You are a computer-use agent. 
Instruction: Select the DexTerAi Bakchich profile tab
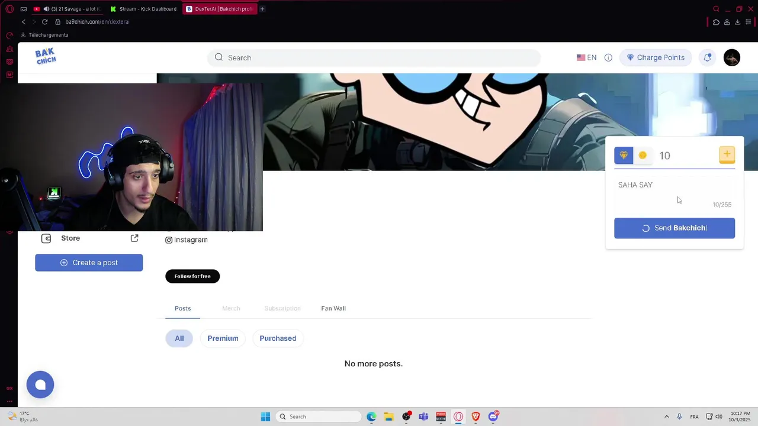pyautogui.click(x=219, y=9)
